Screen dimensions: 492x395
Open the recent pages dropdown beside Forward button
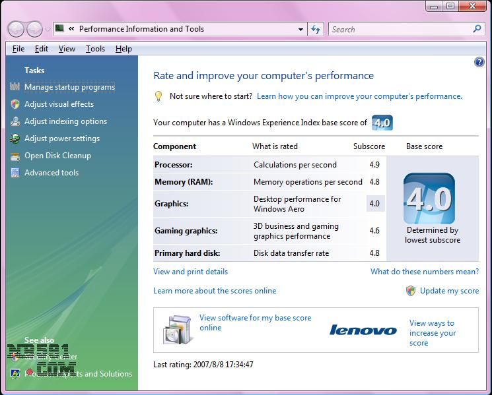click(48, 30)
